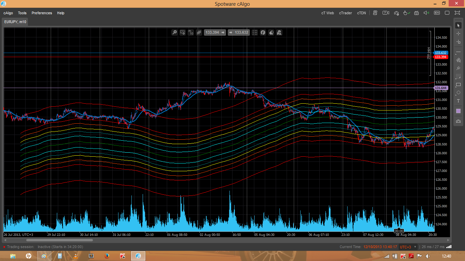This screenshot has width=465, height=261.
Task: Select the EURJPY, m10 chart tab
Action: click(x=15, y=22)
